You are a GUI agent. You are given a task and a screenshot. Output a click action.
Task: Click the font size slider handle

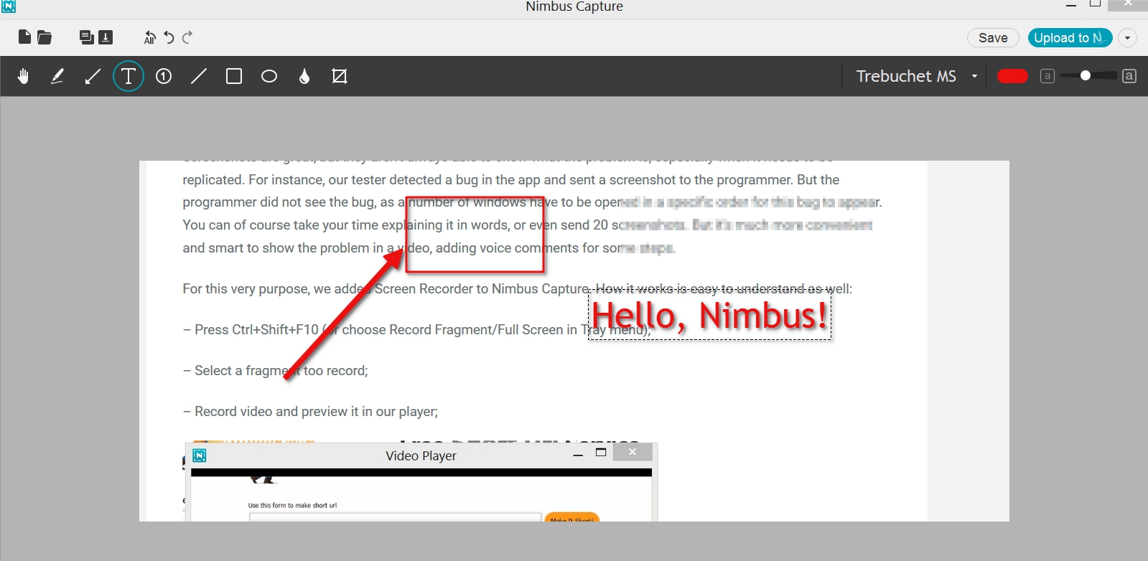tap(1086, 75)
